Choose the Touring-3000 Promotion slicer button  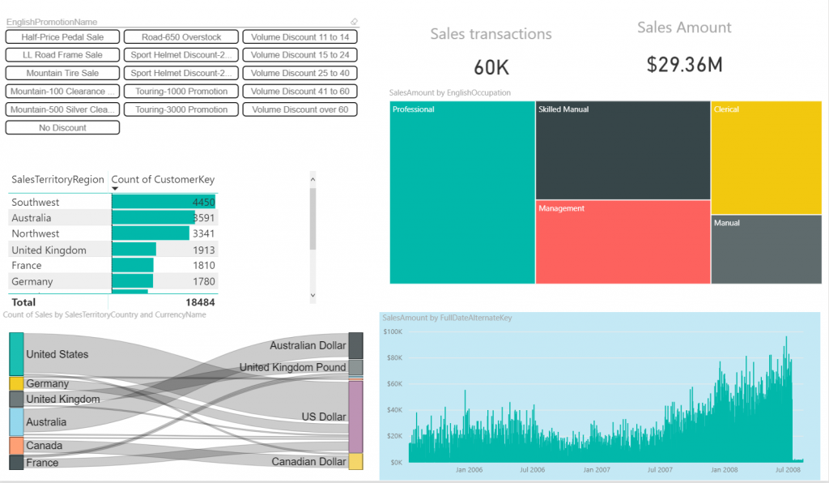(181, 109)
